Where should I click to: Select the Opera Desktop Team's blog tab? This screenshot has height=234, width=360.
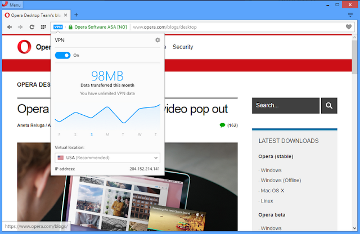36,15
